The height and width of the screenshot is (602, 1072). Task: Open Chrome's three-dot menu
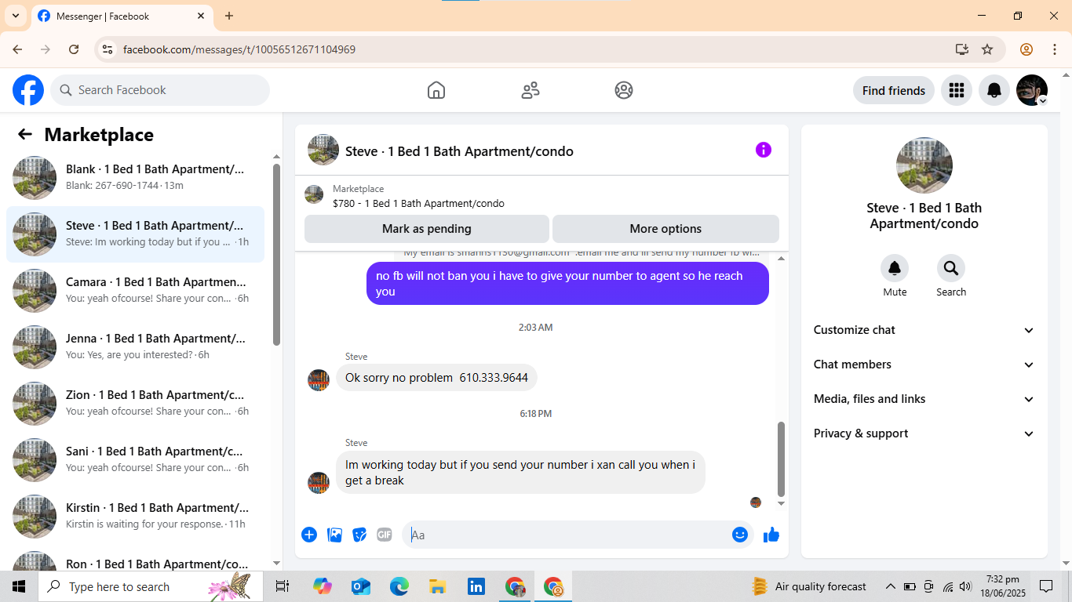pos(1054,49)
